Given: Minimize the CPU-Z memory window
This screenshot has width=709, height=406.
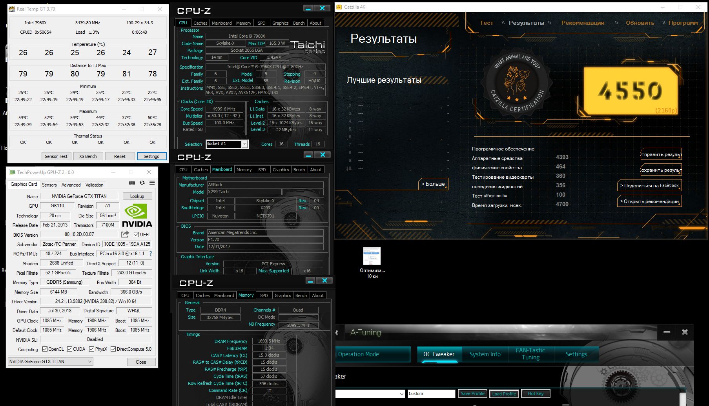Looking at the screenshot, I should coord(311,281).
